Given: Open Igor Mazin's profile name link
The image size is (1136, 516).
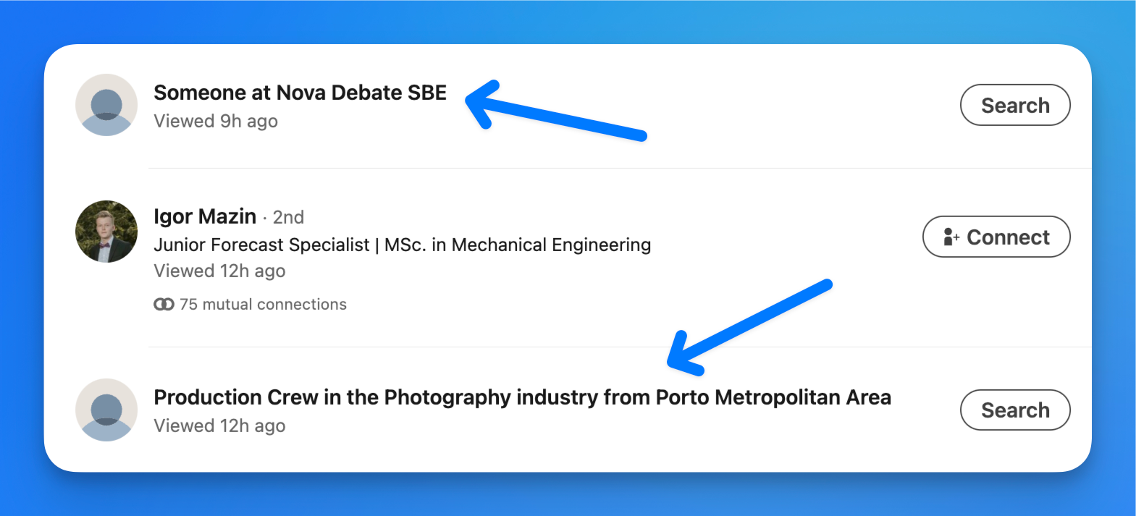Looking at the screenshot, I should point(205,216).
